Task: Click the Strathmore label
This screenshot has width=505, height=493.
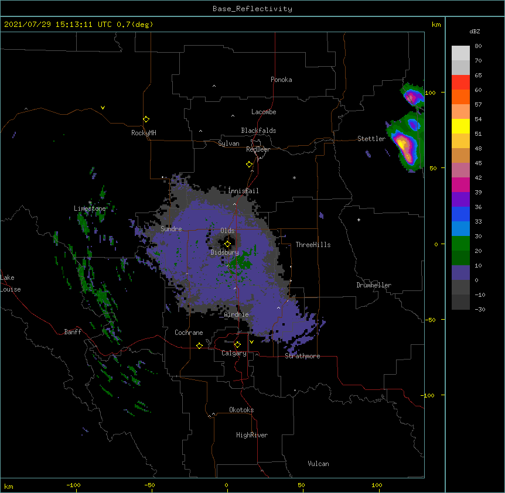Action: pos(302,356)
